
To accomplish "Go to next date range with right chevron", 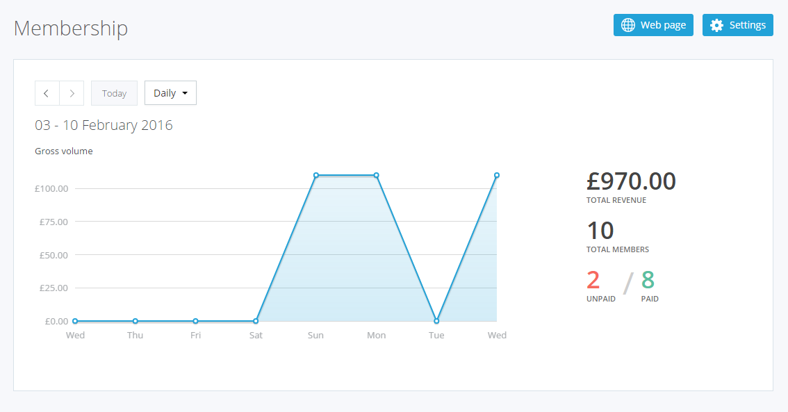I will tap(72, 93).
